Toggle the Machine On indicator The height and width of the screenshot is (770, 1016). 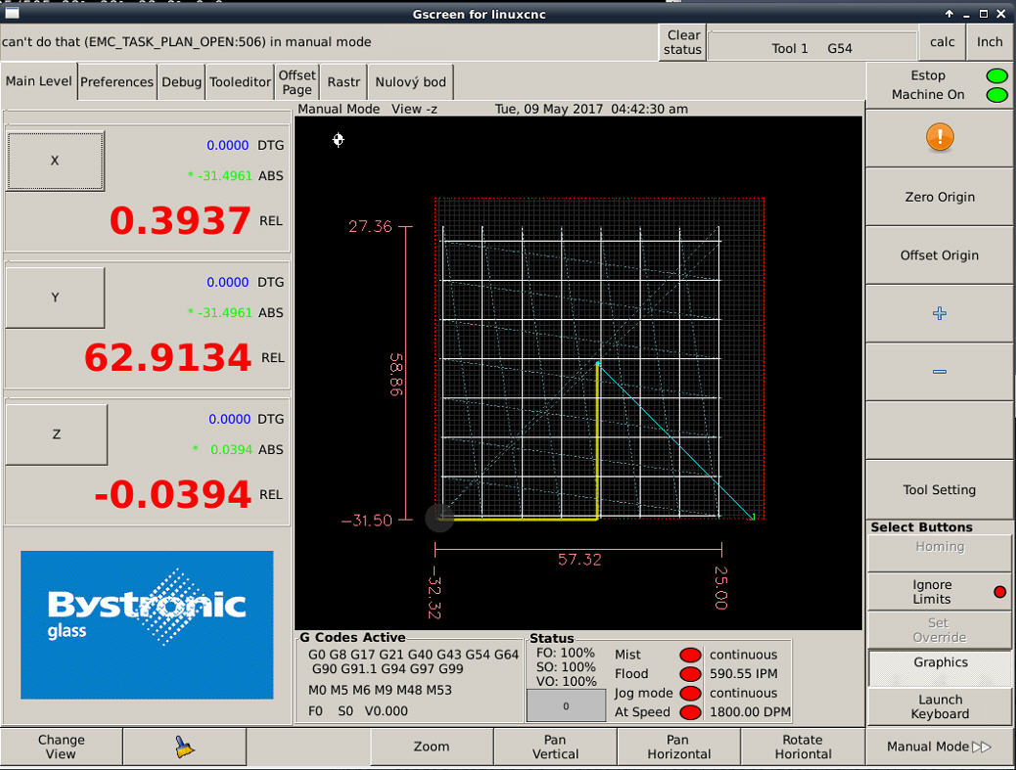tap(996, 95)
